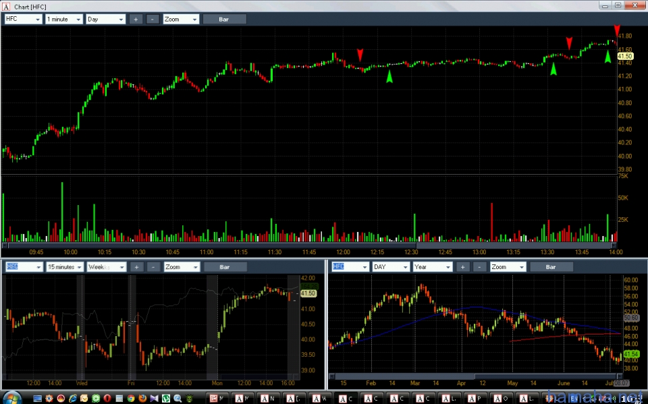The height and width of the screenshot is (404, 648).
Task: Click the horizontal scrollbar under the 1-minute volume chart
Action: [x=309, y=246]
